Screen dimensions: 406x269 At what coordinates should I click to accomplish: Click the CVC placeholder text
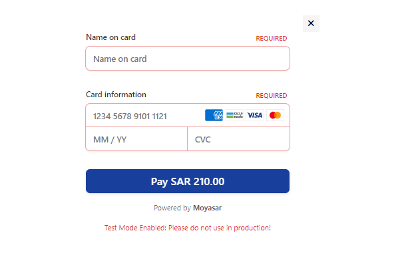click(203, 140)
